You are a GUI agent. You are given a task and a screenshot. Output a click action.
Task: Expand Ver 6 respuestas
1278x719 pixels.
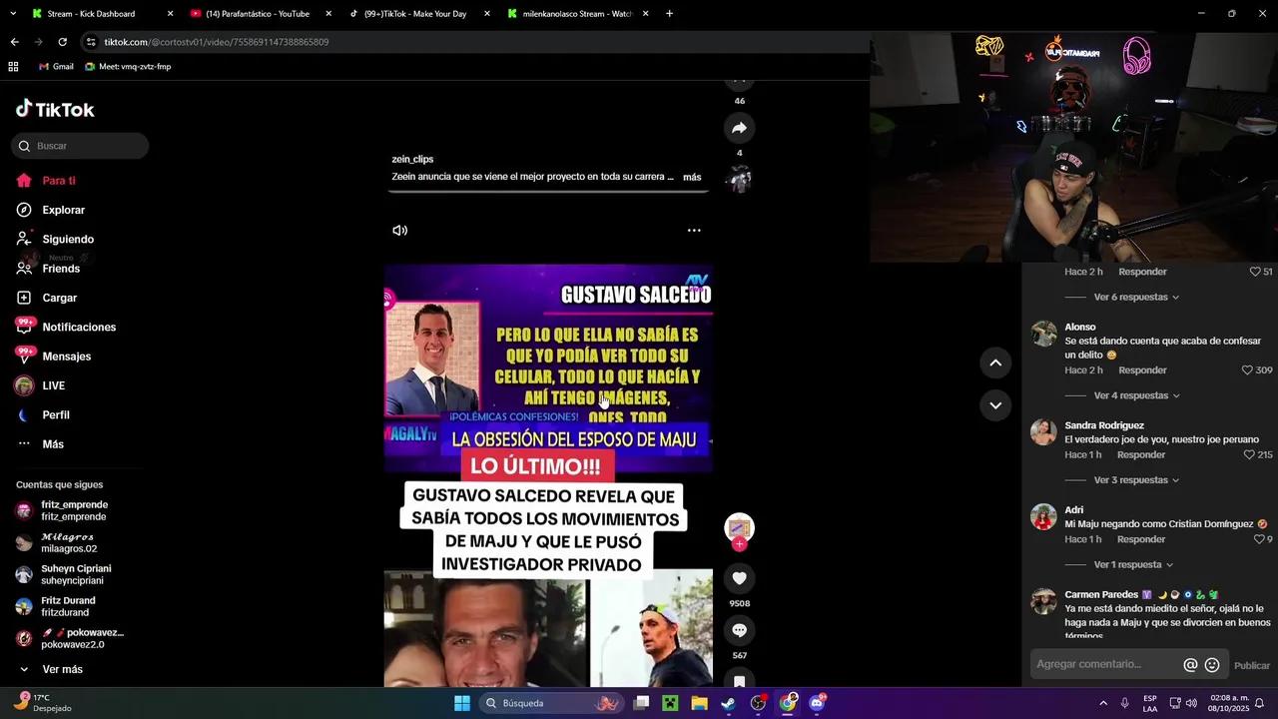[1136, 298]
